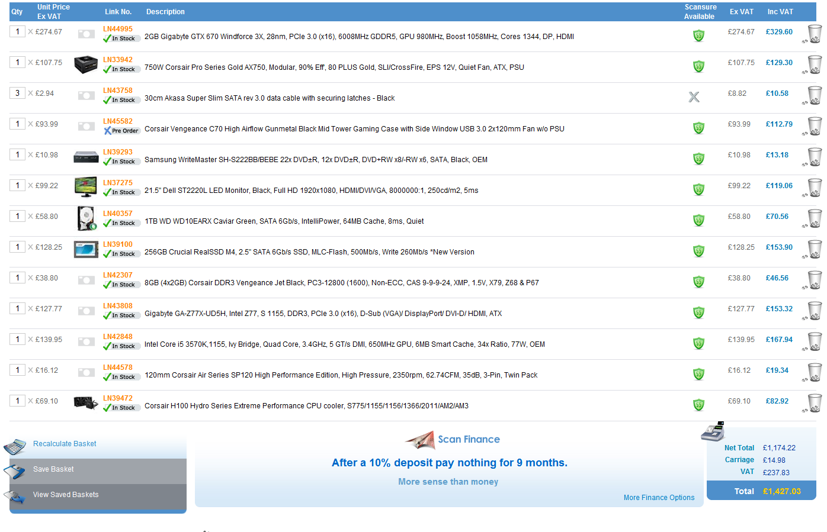The image size is (827, 532).
Task: Open product link LN45582
Action: coord(118,121)
